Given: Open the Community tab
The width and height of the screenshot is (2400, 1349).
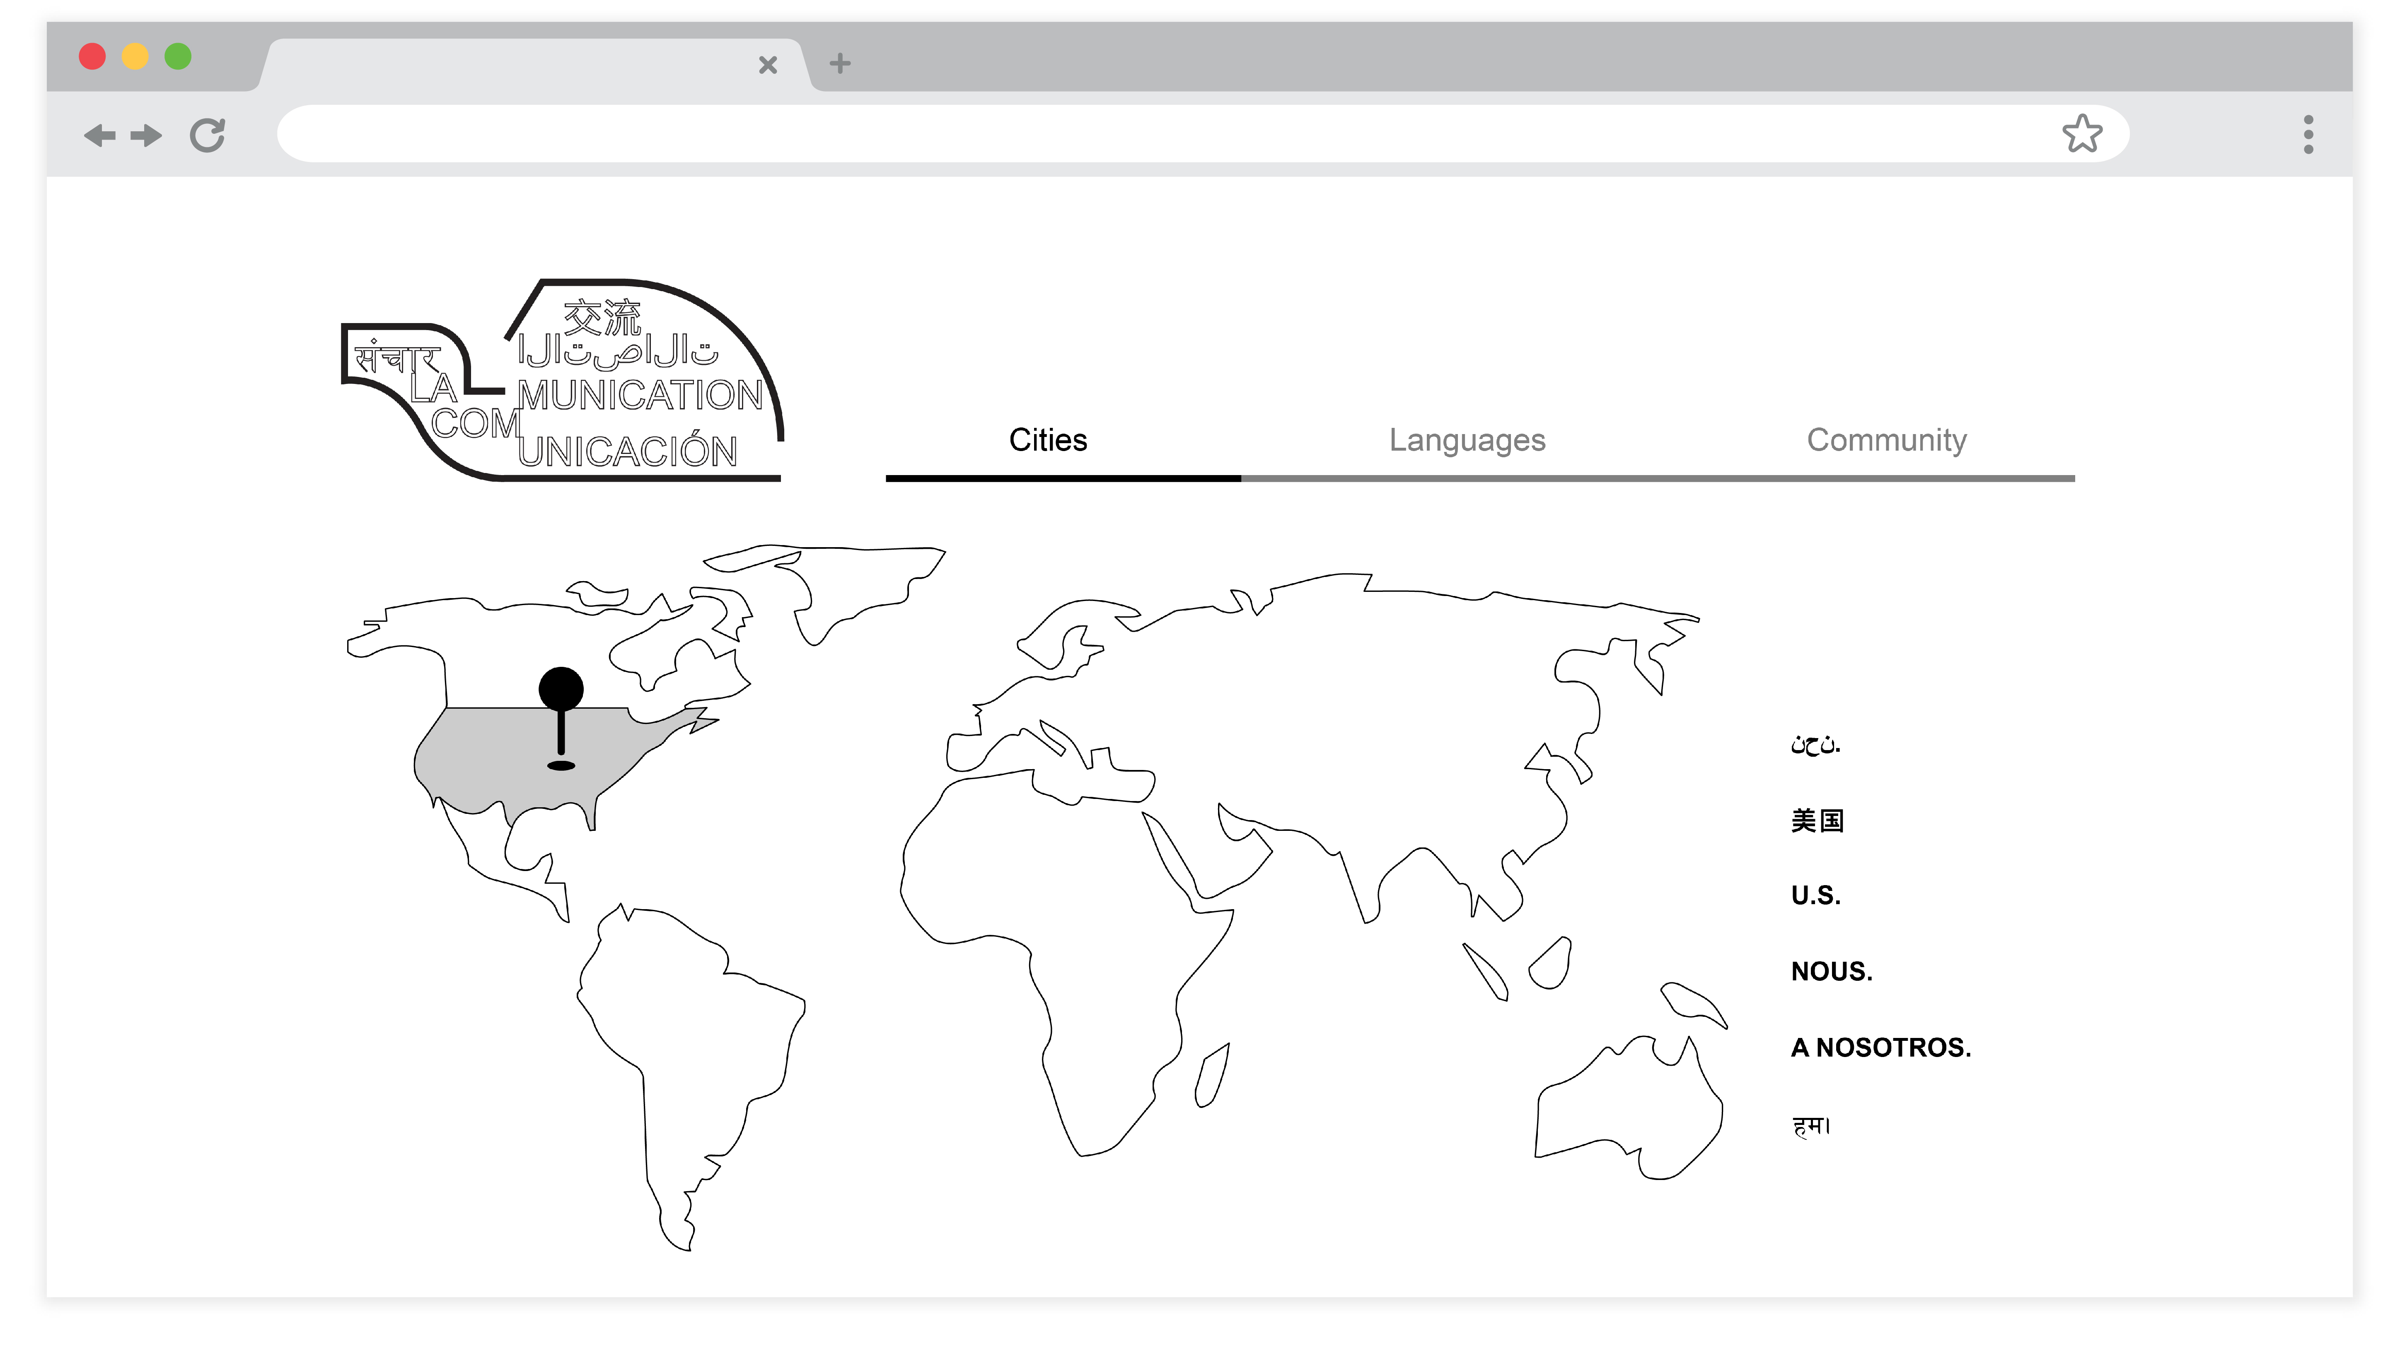Looking at the screenshot, I should [1886, 440].
